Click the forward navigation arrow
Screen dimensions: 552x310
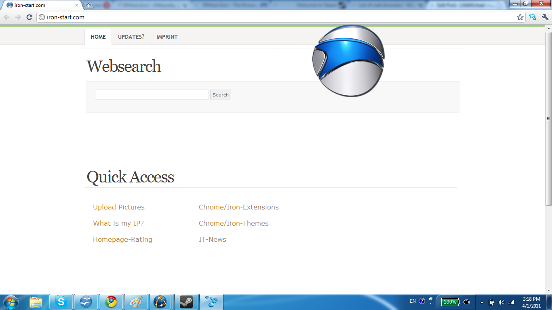(18, 17)
